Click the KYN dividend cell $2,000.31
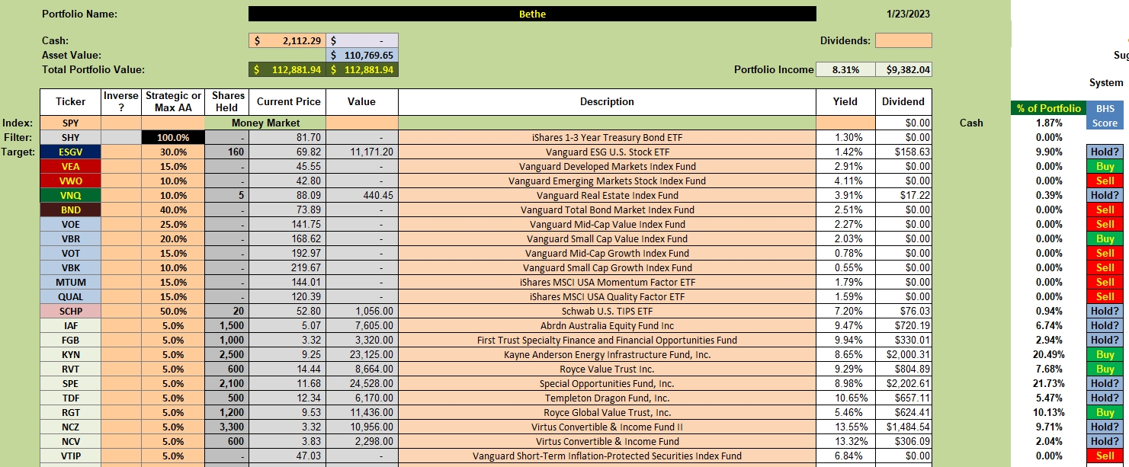The width and height of the screenshot is (1129, 467). 903,354
